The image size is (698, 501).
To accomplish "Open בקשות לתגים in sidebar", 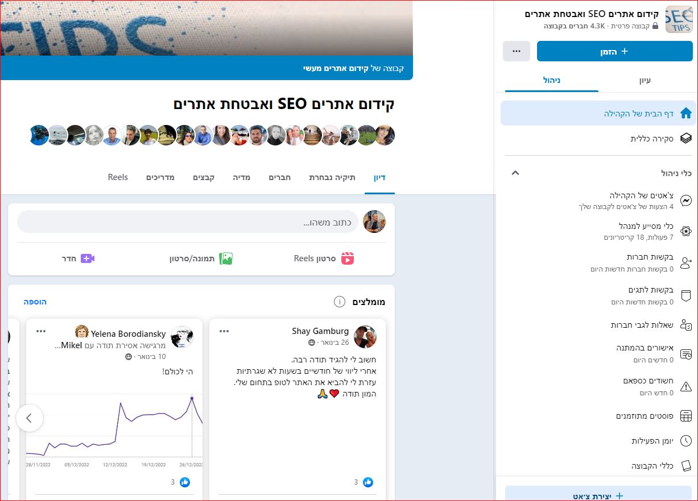I will click(x=598, y=295).
